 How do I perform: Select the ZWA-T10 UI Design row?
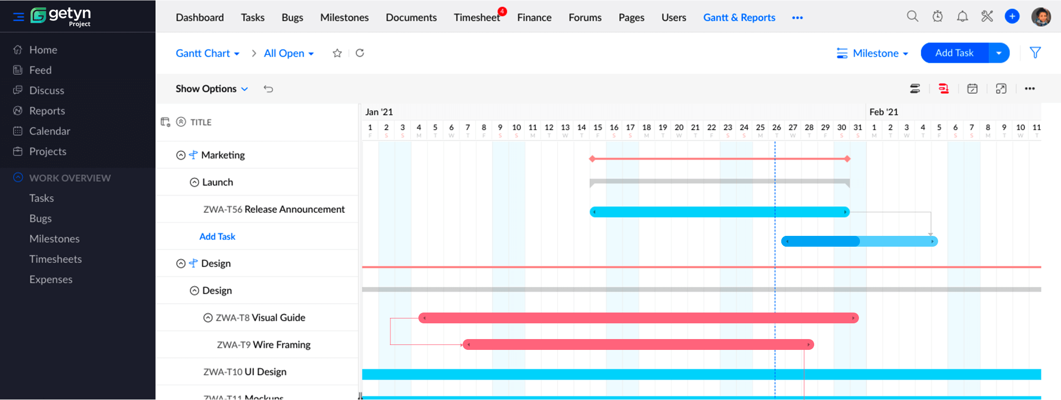click(x=257, y=372)
